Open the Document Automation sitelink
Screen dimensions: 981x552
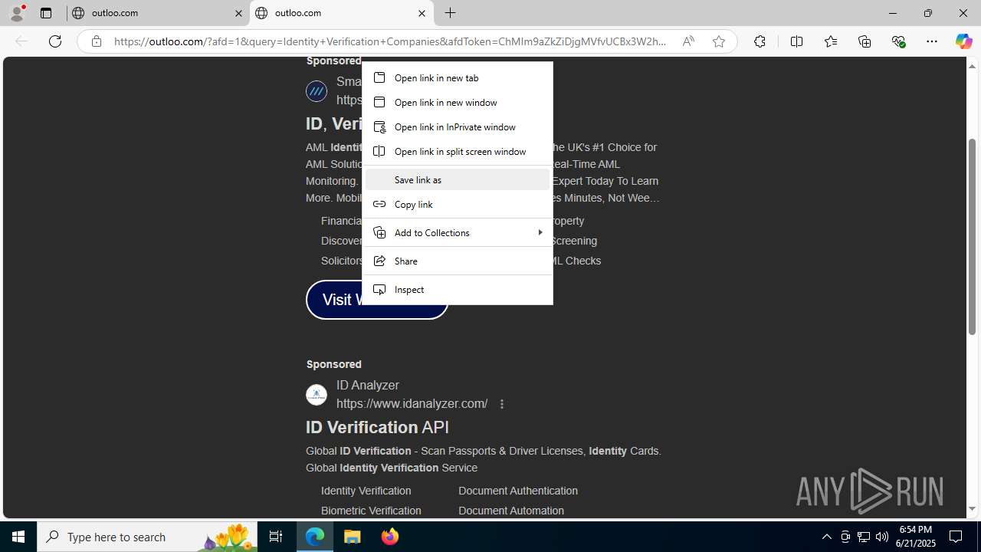pos(511,511)
